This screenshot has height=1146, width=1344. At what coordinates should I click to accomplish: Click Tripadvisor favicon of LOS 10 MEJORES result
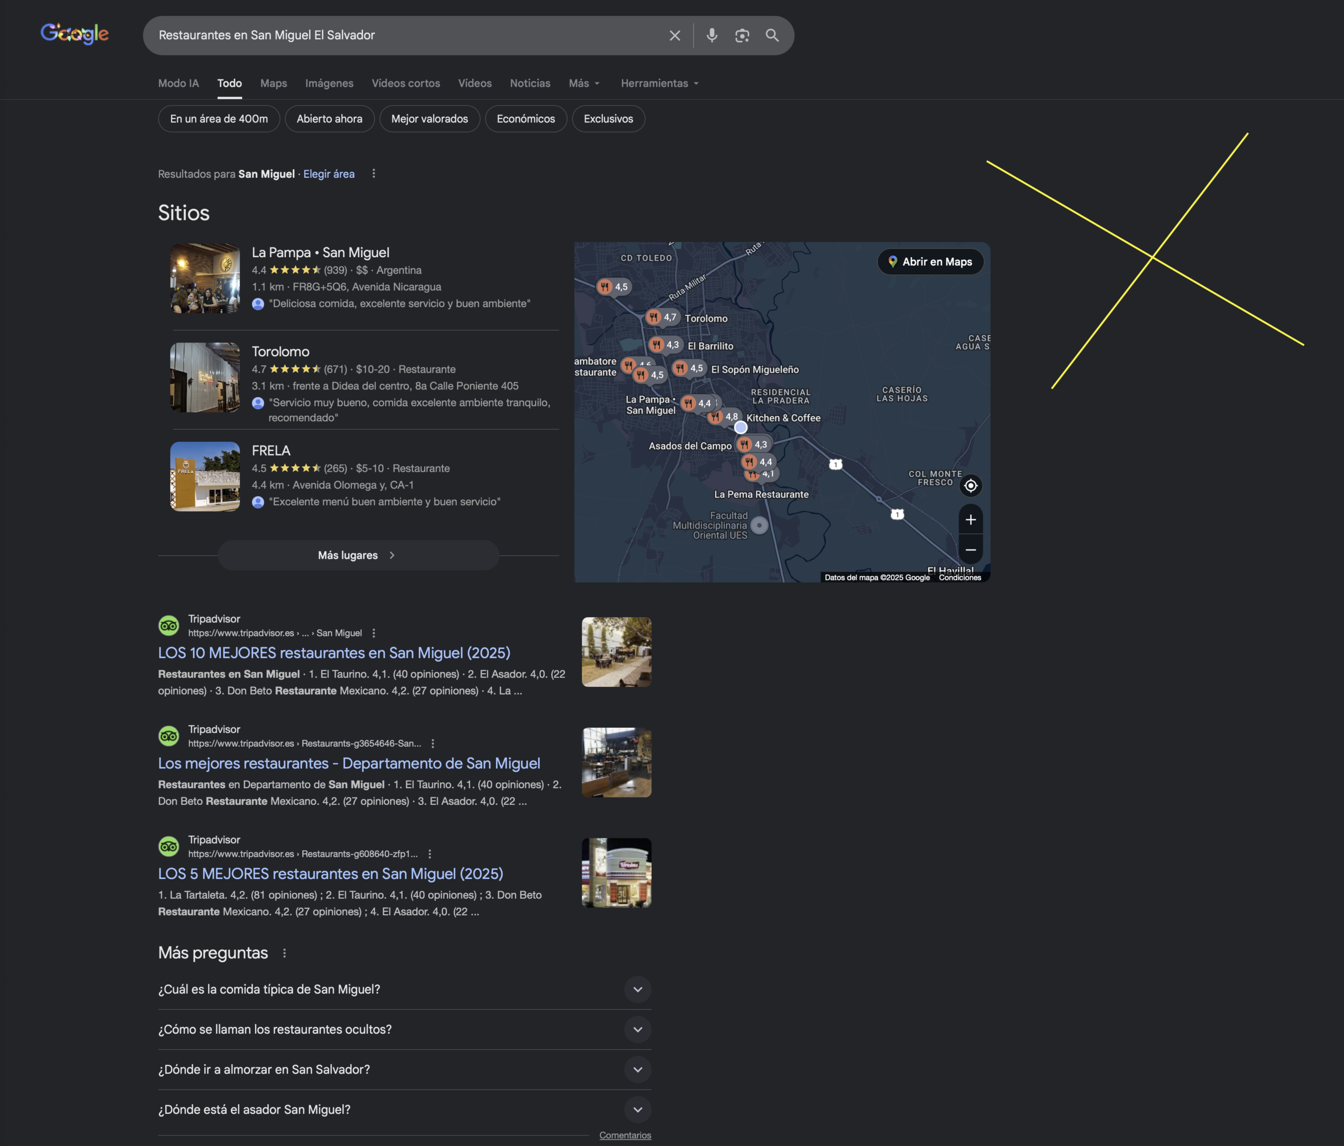point(169,625)
